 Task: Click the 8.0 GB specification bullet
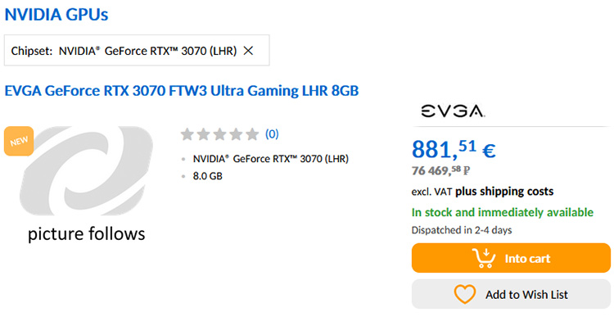coord(207,175)
